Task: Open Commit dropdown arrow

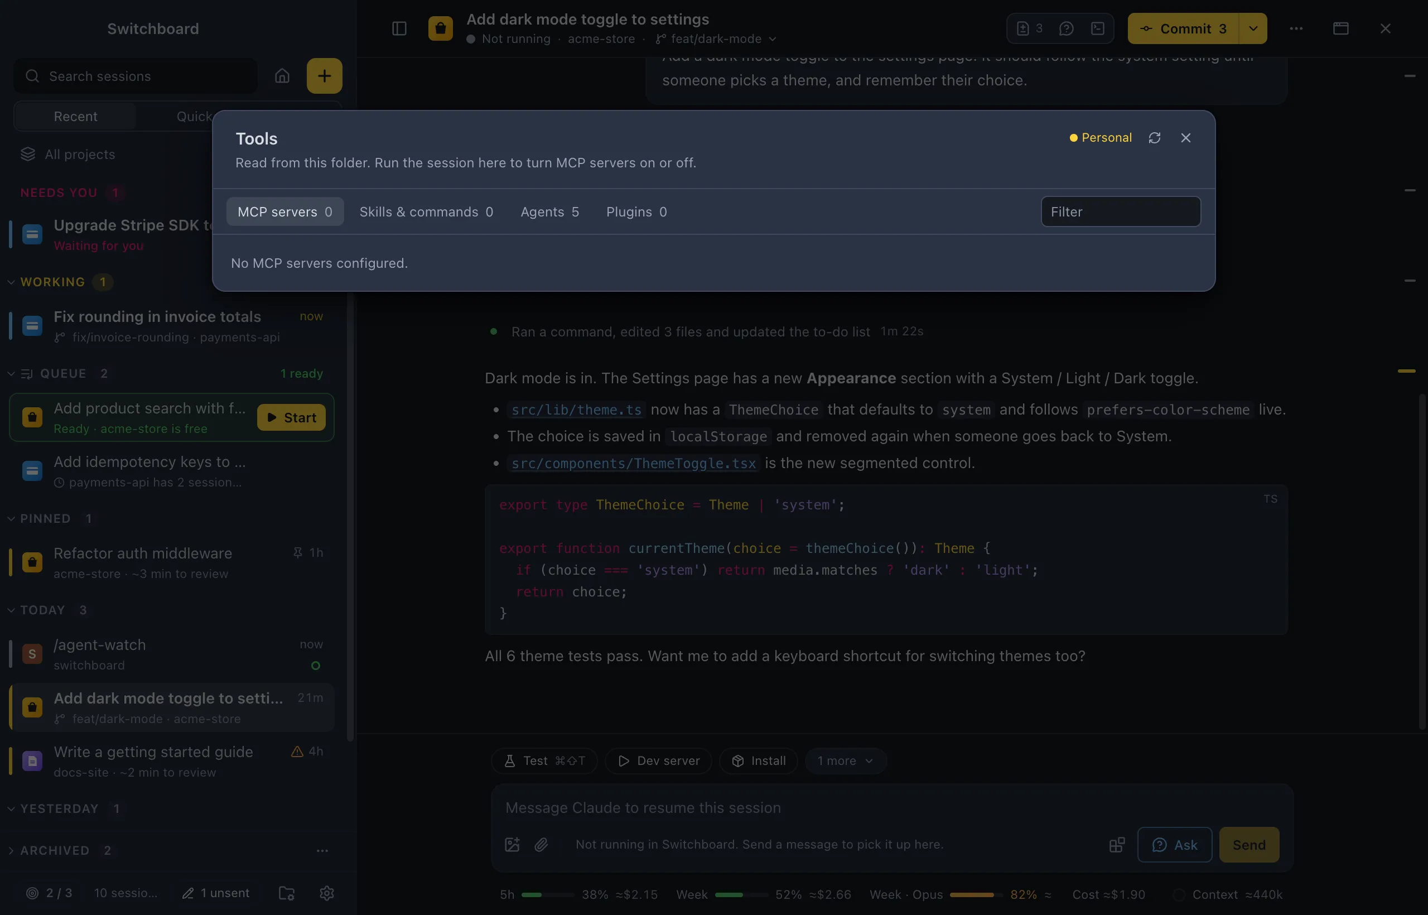Action: (x=1253, y=28)
